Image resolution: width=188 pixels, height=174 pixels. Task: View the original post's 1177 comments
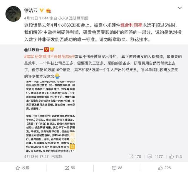pyautogui.click(x=155, y=156)
